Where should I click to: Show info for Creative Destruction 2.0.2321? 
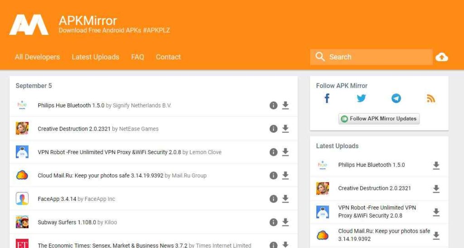pyautogui.click(x=273, y=129)
